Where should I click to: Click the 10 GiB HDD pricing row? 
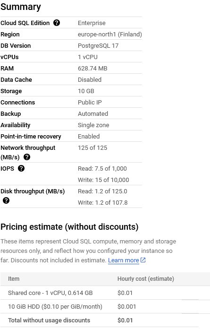(x=105, y=307)
